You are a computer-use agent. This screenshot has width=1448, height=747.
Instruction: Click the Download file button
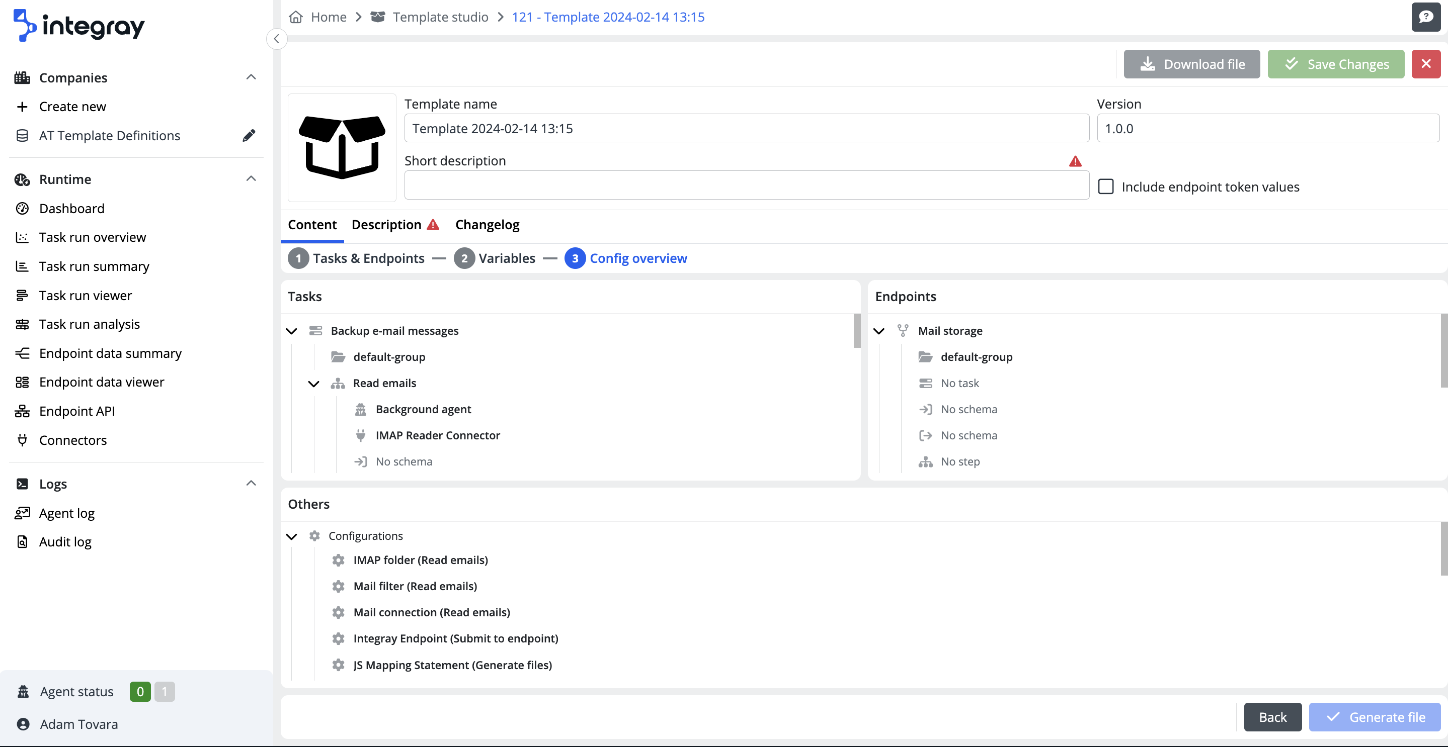pos(1191,64)
